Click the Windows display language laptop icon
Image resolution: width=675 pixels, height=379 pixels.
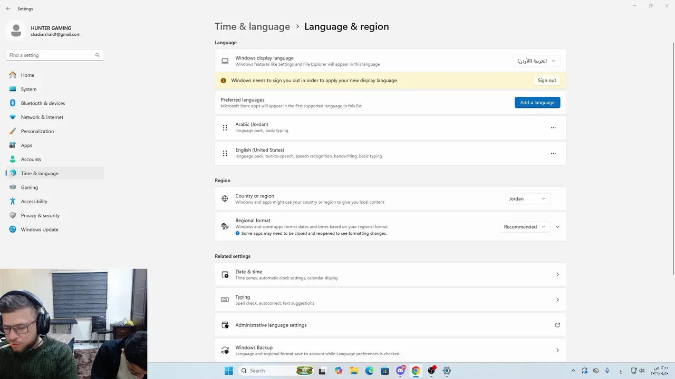tap(225, 61)
